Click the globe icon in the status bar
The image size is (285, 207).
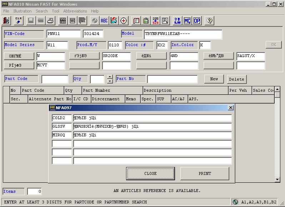coord(235,202)
